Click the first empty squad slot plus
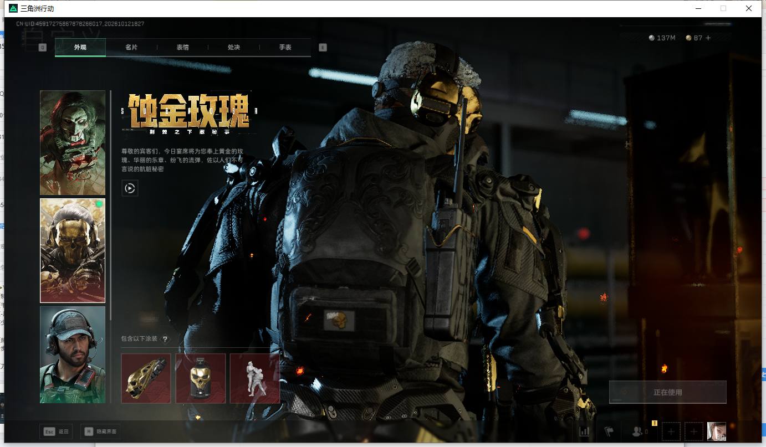This screenshot has height=447, width=766. (671, 431)
